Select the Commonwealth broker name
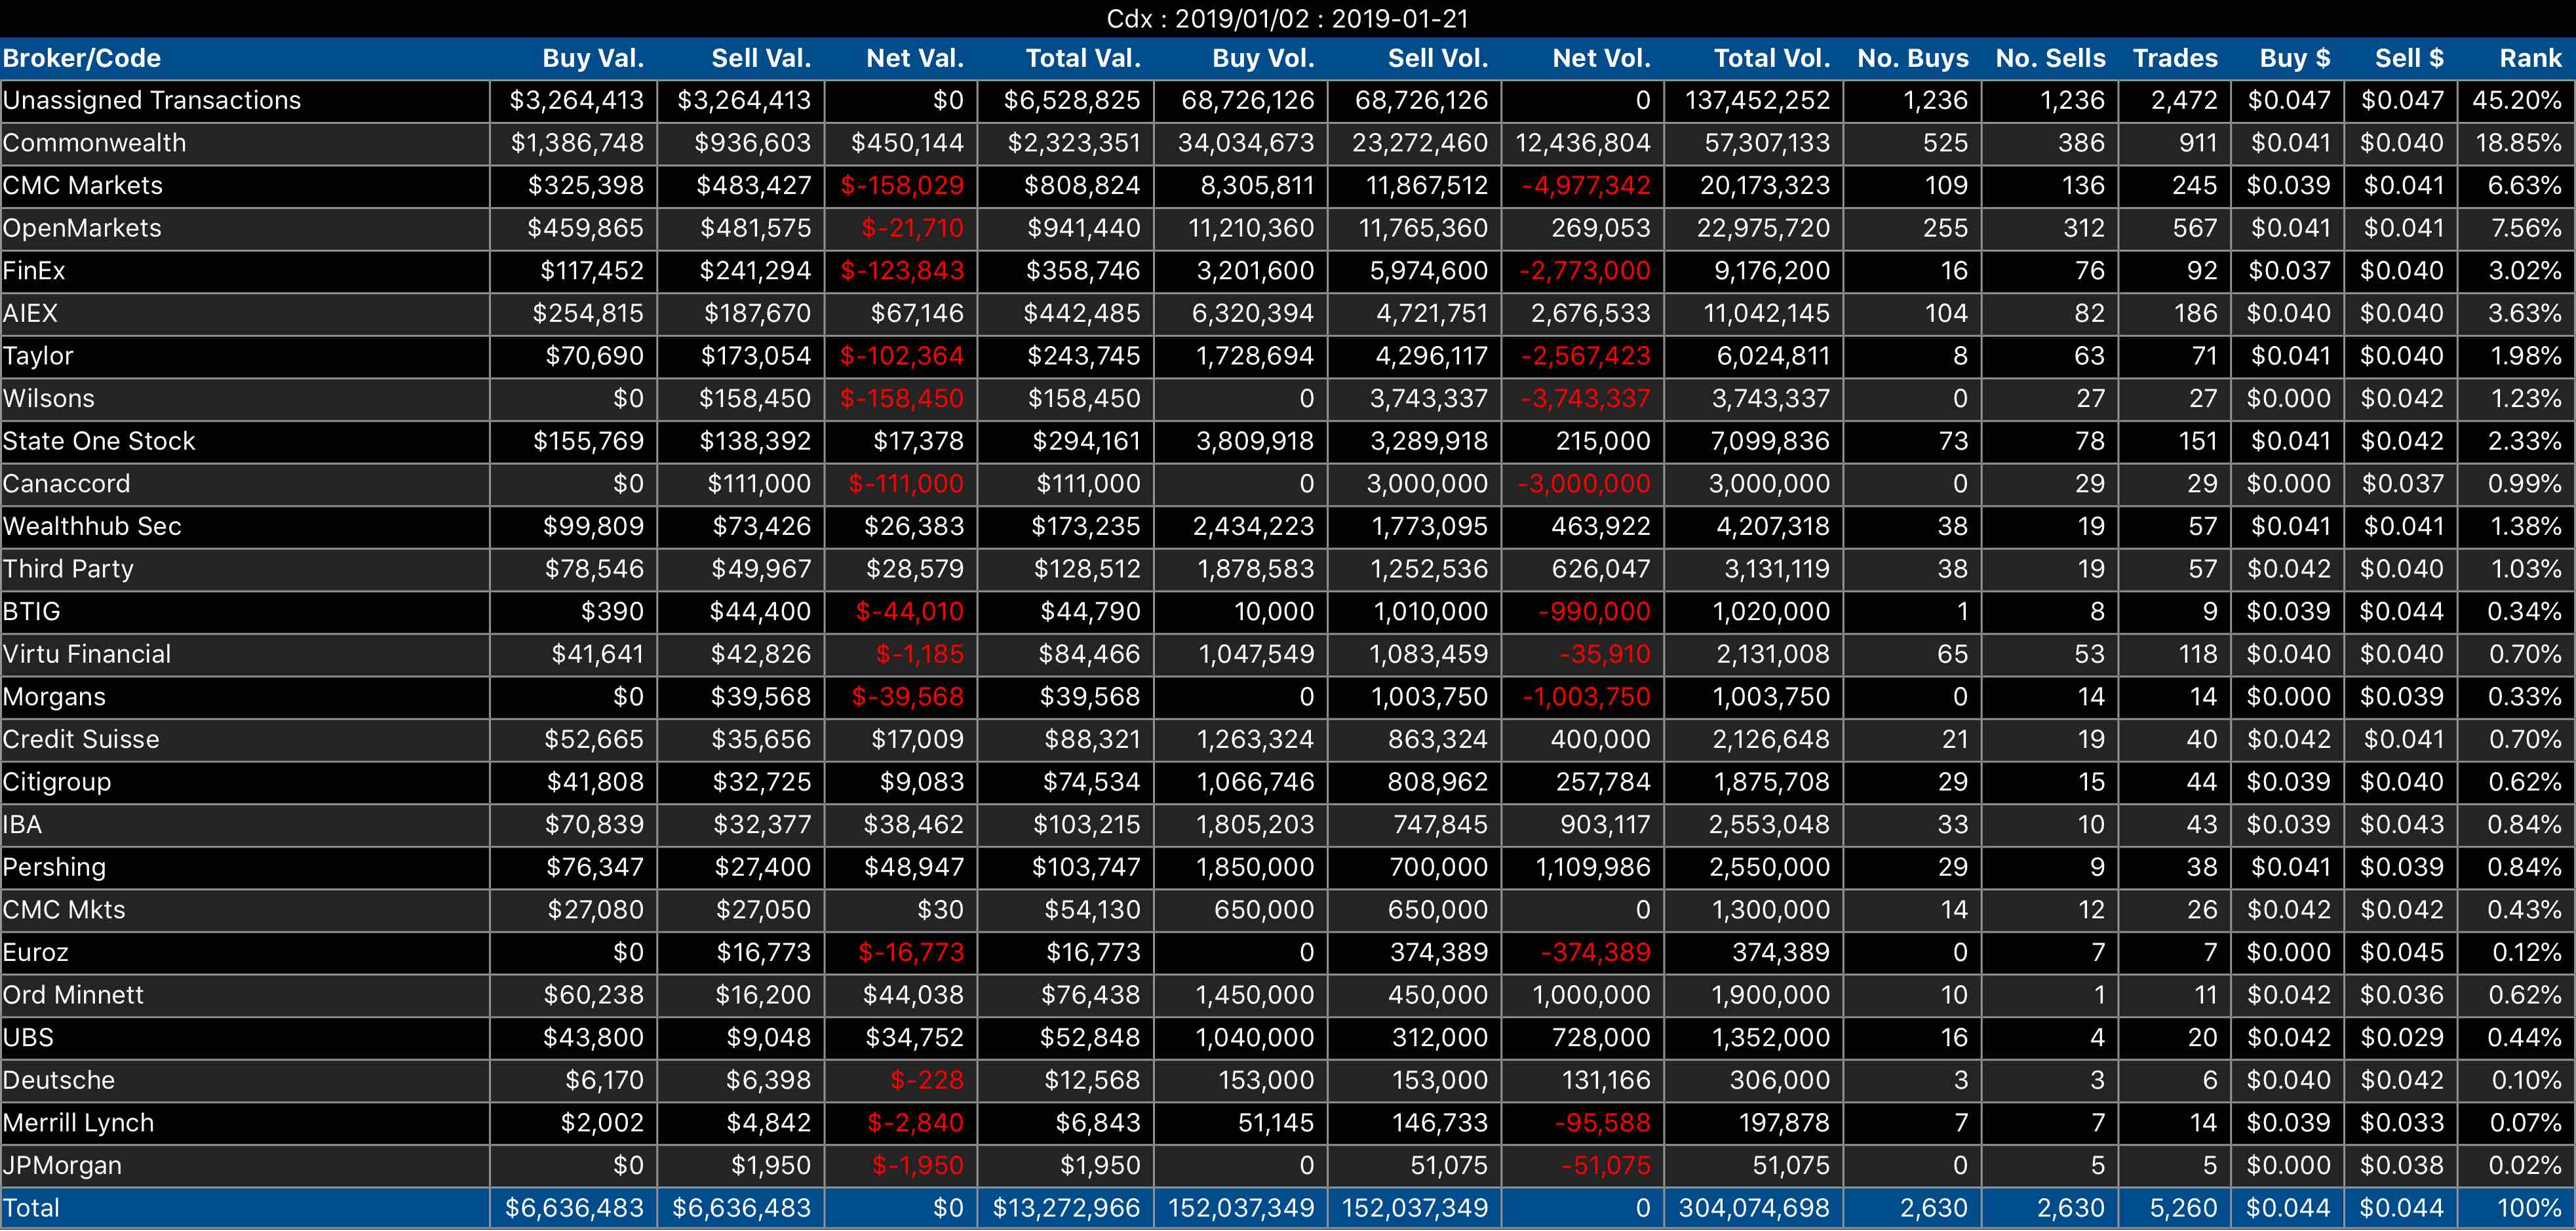Viewport: 2576px width, 1231px height. 94,143
